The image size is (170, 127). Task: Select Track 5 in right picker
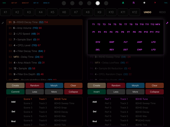coord(124,116)
